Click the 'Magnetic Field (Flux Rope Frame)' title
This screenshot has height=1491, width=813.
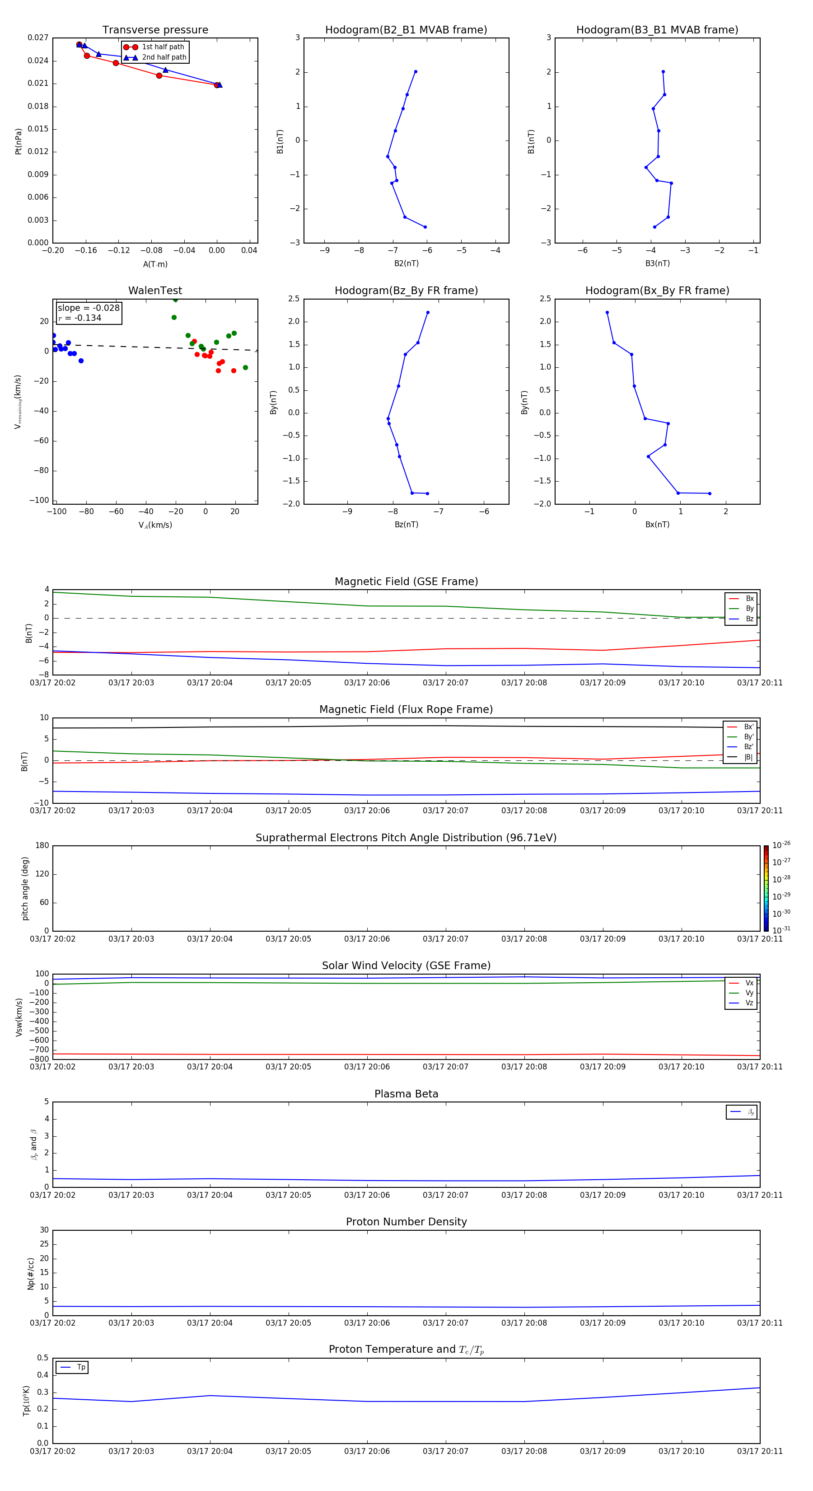(x=406, y=710)
